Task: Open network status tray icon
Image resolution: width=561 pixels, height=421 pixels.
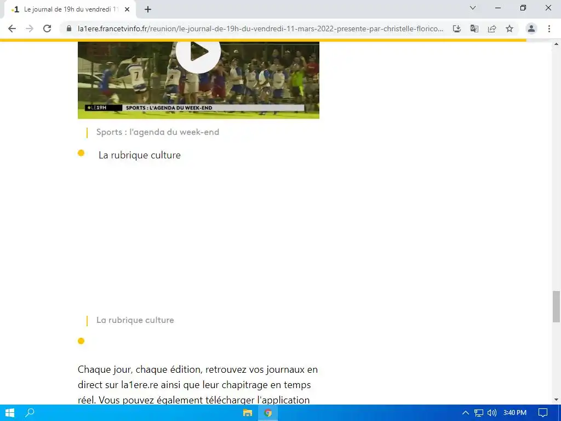Action: pos(479,413)
